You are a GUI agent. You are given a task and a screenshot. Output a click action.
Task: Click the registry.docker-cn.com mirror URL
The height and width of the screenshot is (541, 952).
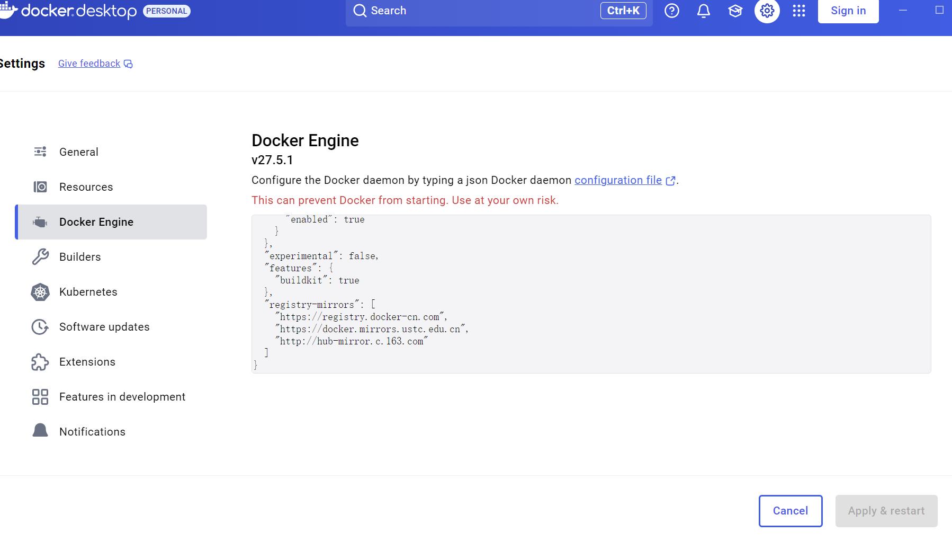tap(361, 317)
